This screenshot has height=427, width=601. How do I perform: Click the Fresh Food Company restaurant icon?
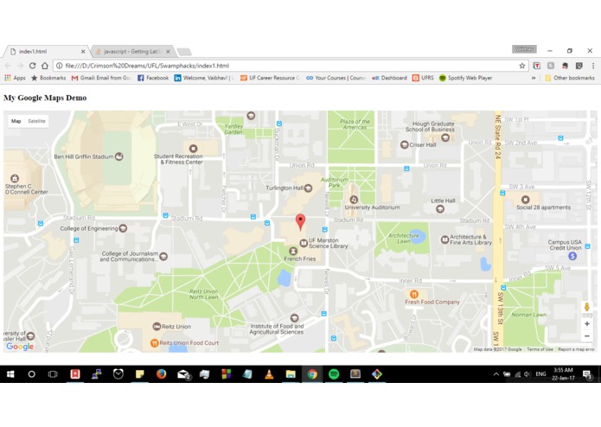tap(414, 294)
